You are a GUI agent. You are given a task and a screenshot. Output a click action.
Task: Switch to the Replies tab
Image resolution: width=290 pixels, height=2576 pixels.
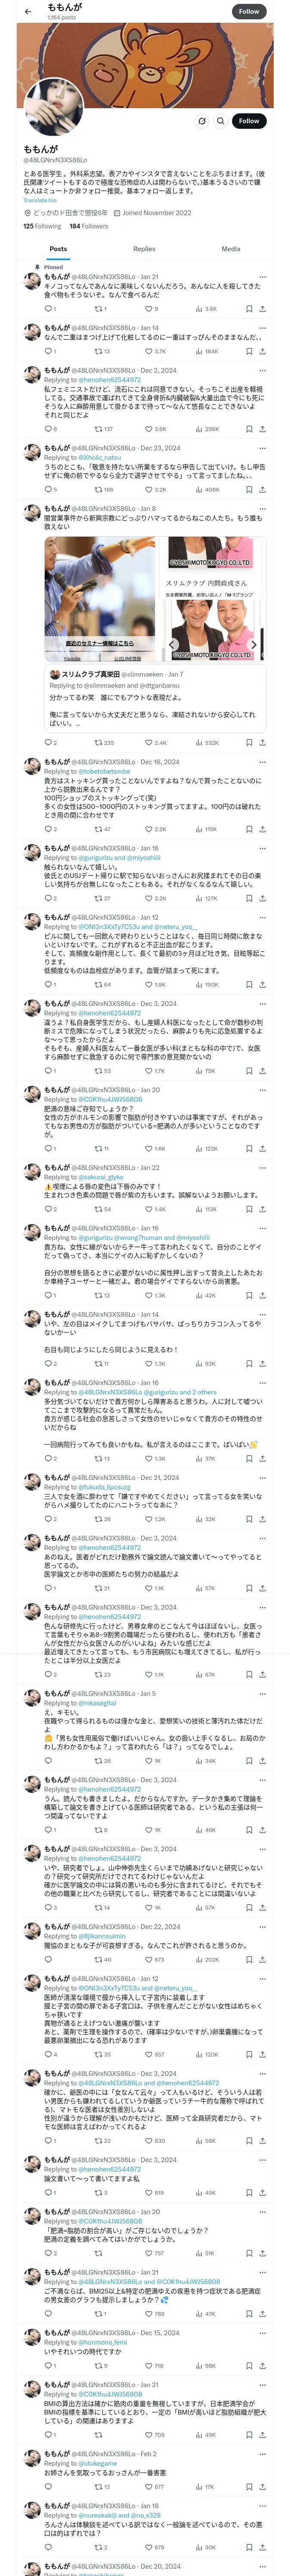click(x=144, y=249)
